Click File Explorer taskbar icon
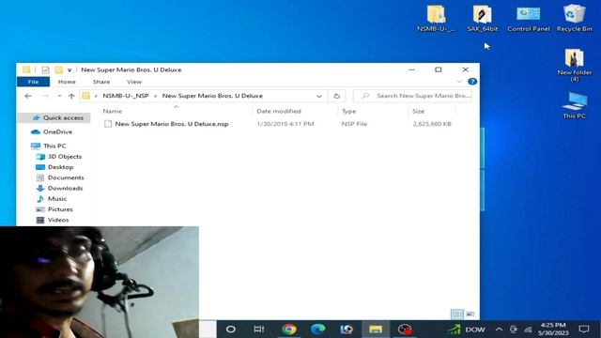 point(376,330)
